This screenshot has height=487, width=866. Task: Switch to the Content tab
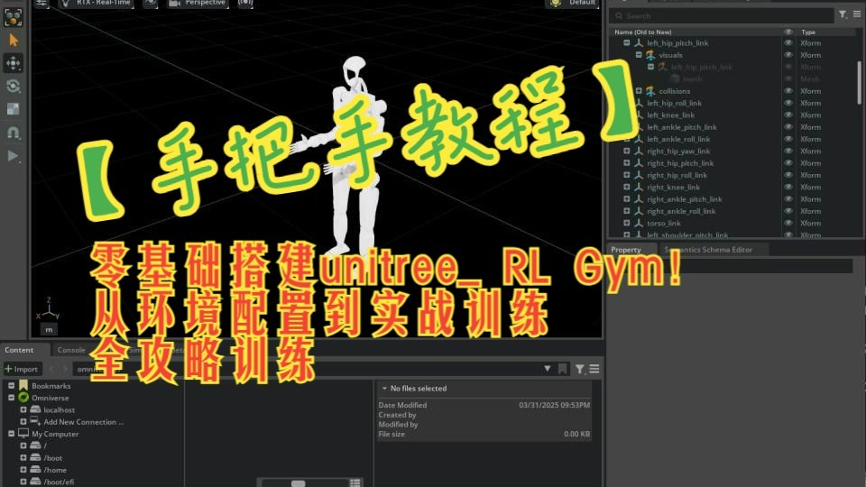pyautogui.click(x=19, y=350)
